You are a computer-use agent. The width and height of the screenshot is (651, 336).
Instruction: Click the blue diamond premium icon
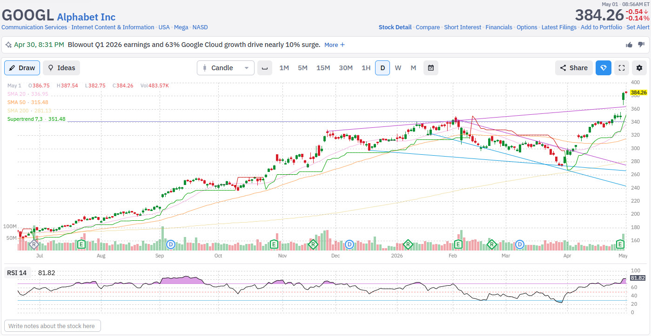[604, 68]
